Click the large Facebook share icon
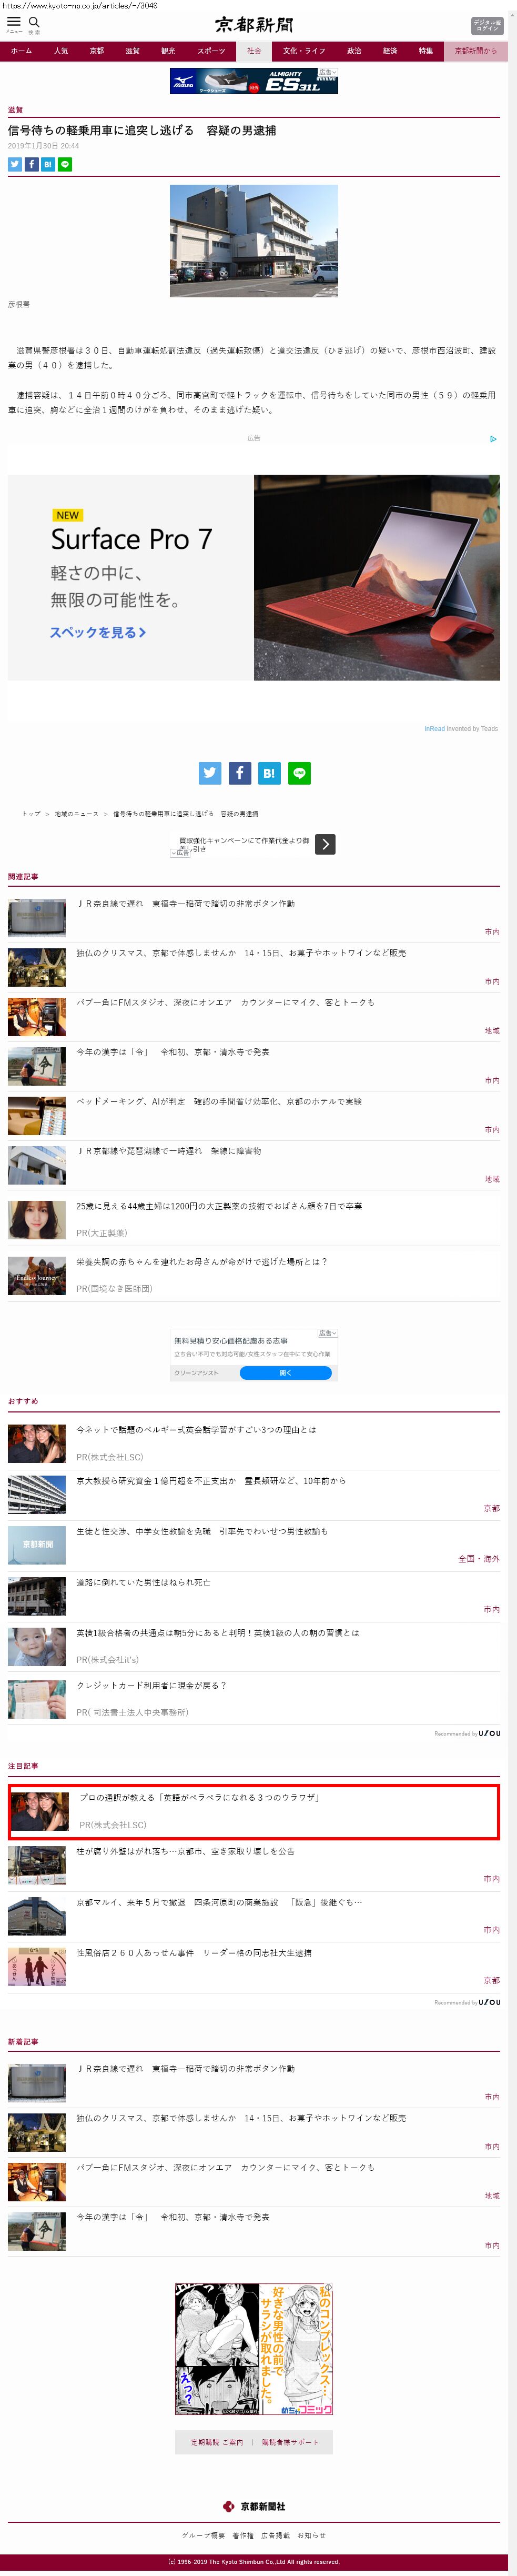 click(x=239, y=772)
